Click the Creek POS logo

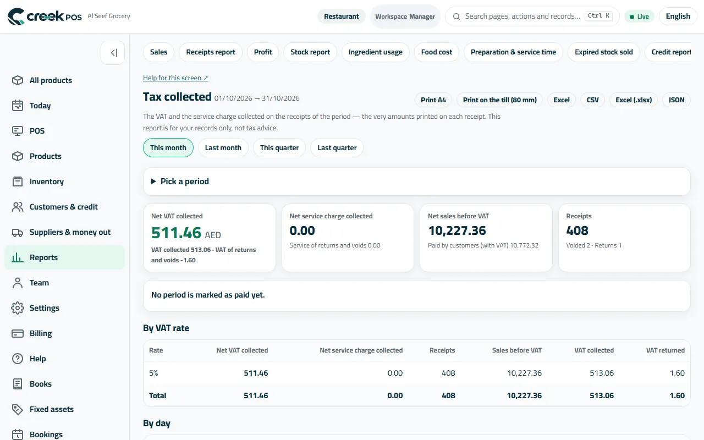coord(45,16)
